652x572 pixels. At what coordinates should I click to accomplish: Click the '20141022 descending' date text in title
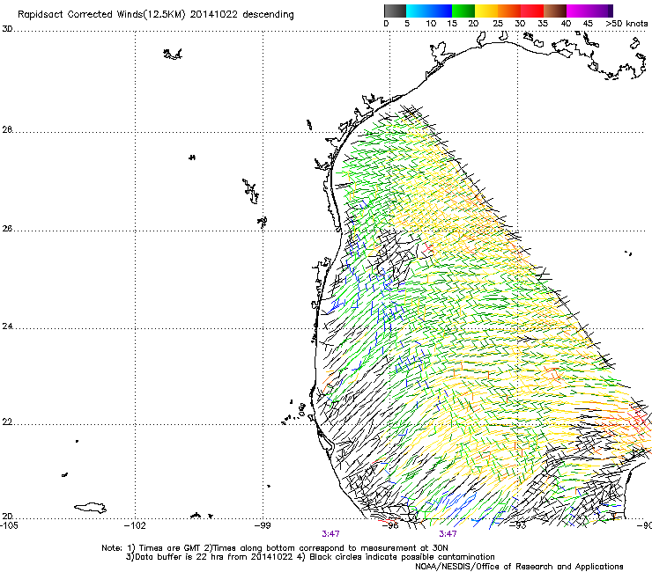pyautogui.click(x=241, y=15)
